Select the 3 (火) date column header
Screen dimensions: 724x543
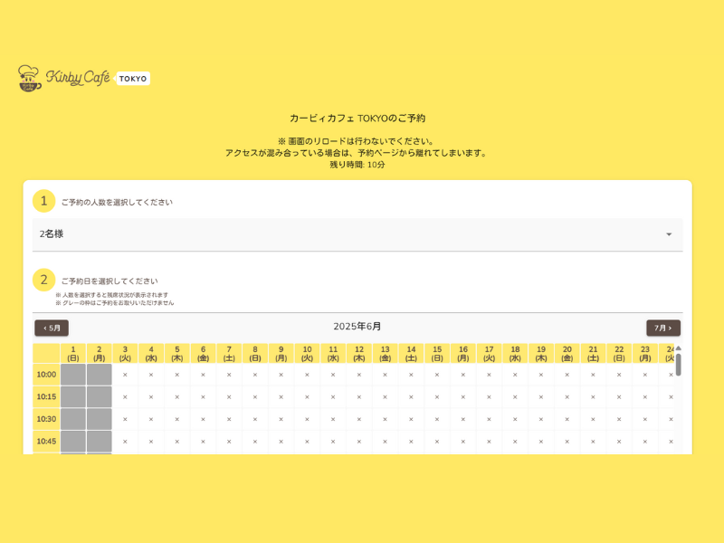pos(125,354)
